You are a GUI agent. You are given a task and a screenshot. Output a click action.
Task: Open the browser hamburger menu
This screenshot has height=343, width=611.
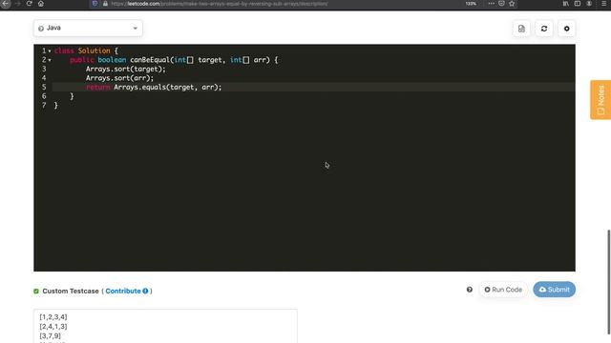[x=604, y=4]
